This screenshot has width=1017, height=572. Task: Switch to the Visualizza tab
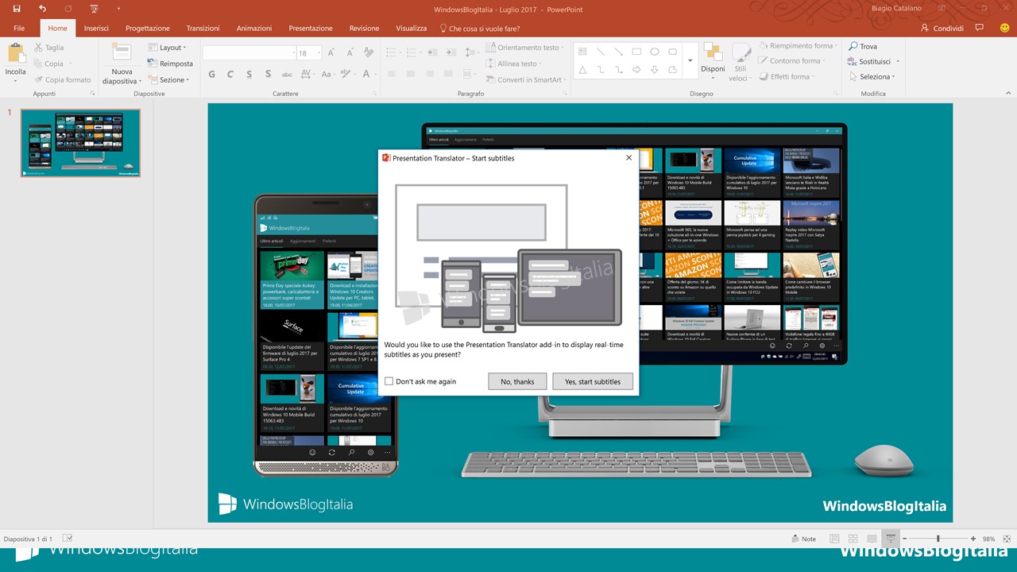click(412, 28)
